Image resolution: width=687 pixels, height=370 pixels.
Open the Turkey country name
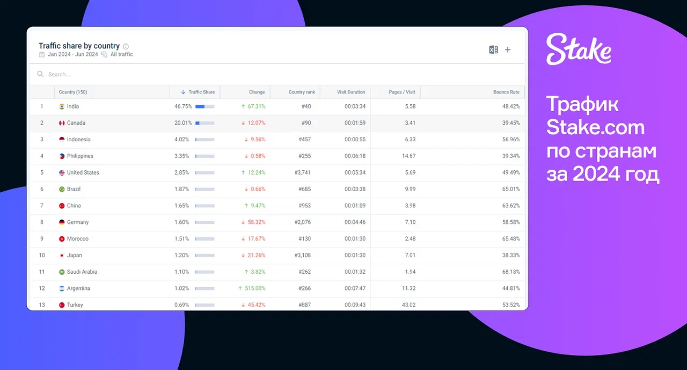click(x=75, y=305)
